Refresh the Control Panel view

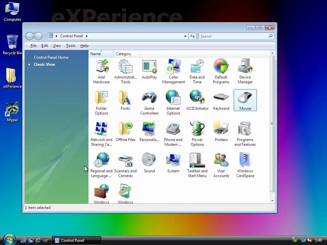[193, 36]
